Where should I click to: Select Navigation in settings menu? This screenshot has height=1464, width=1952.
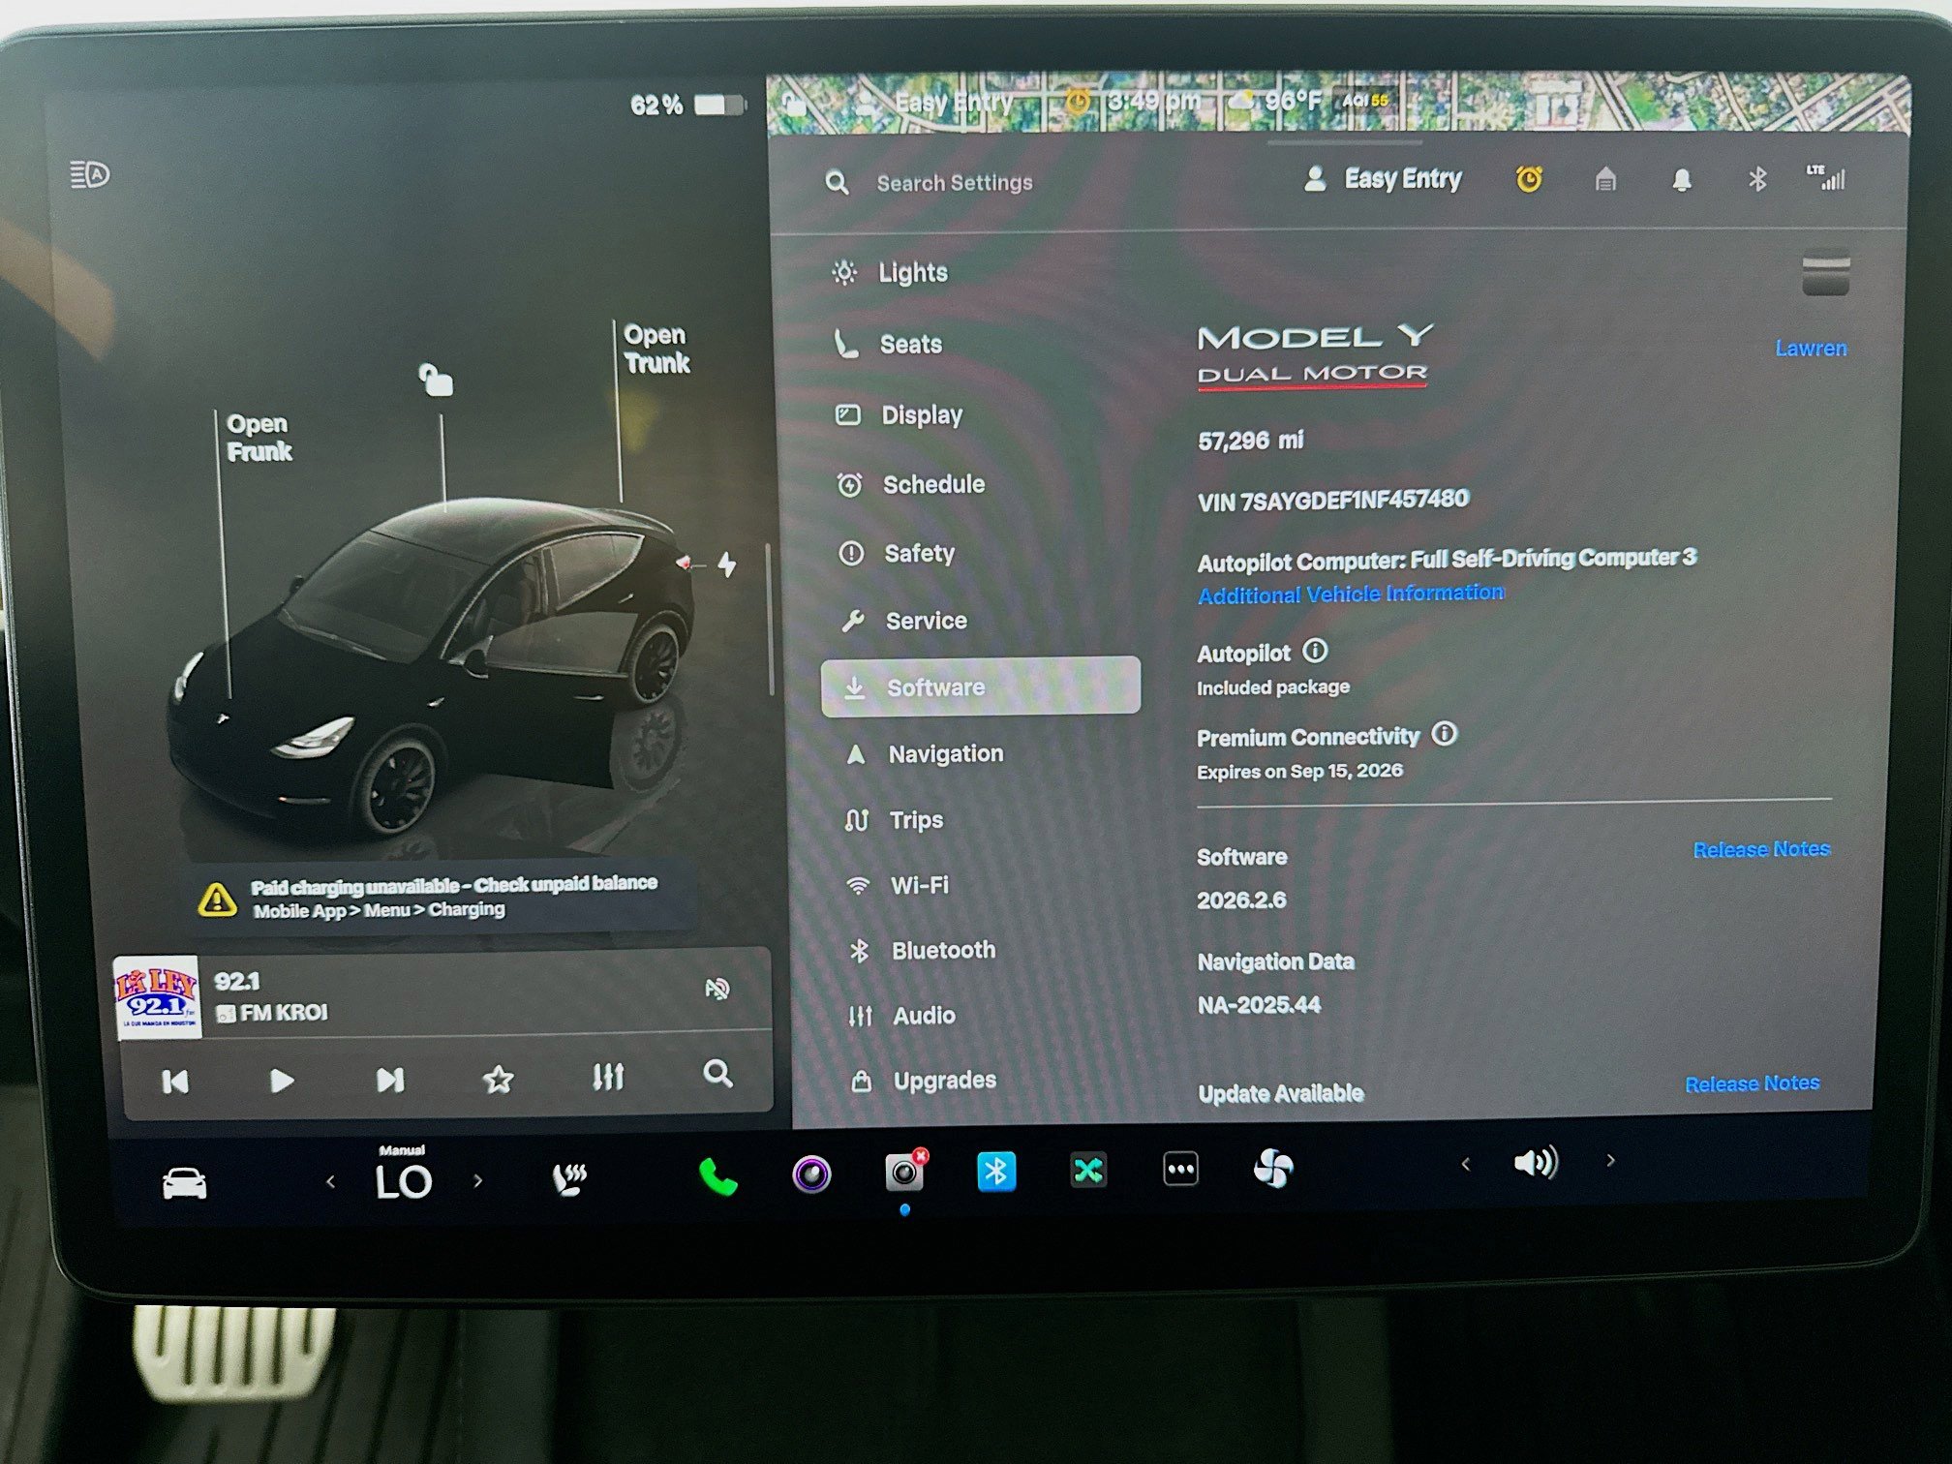(924, 753)
